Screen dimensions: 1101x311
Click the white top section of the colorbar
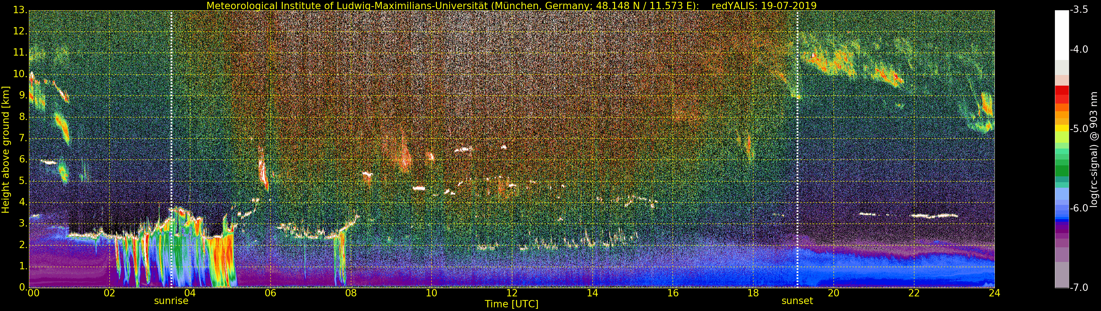click(x=1062, y=35)
